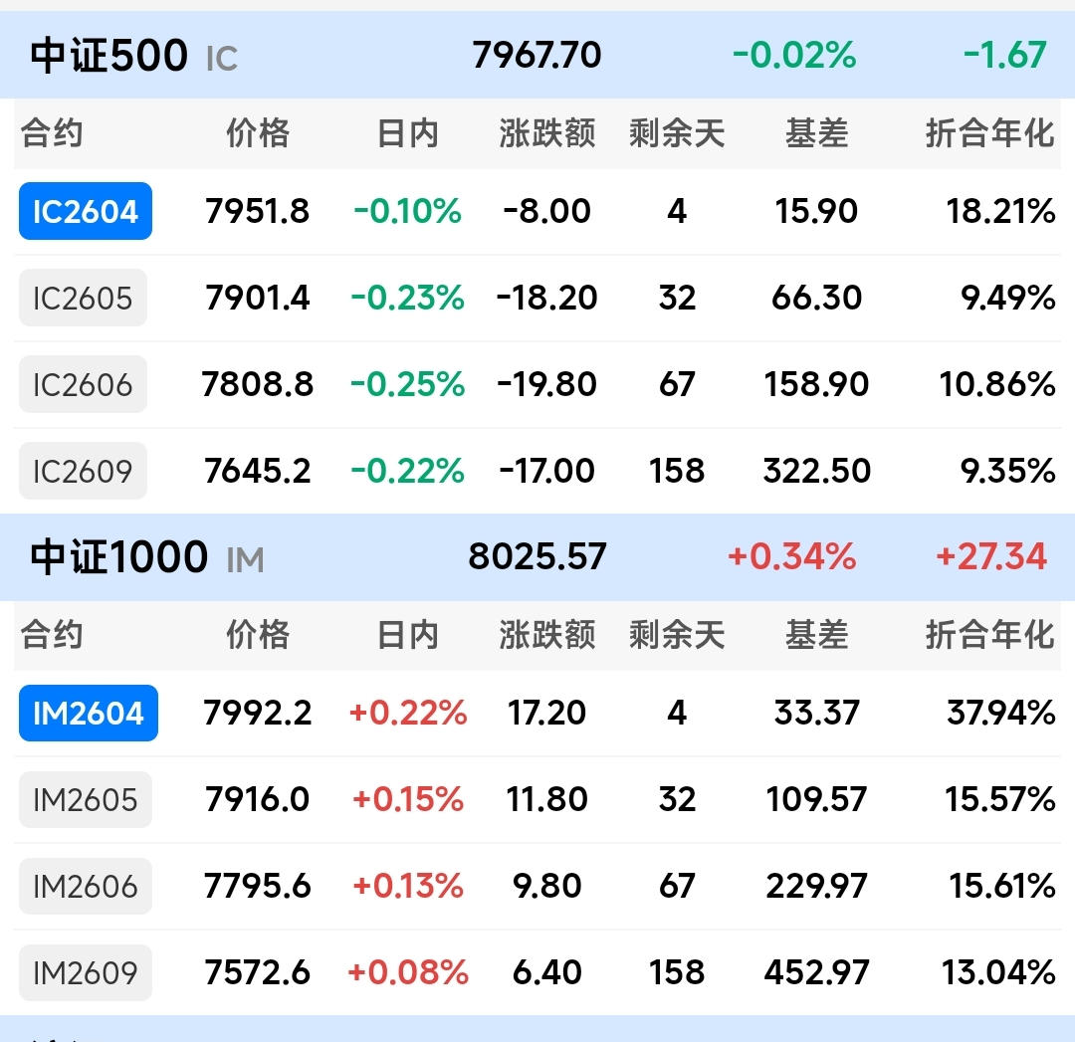Open the 中证500 IC index header

134,56
